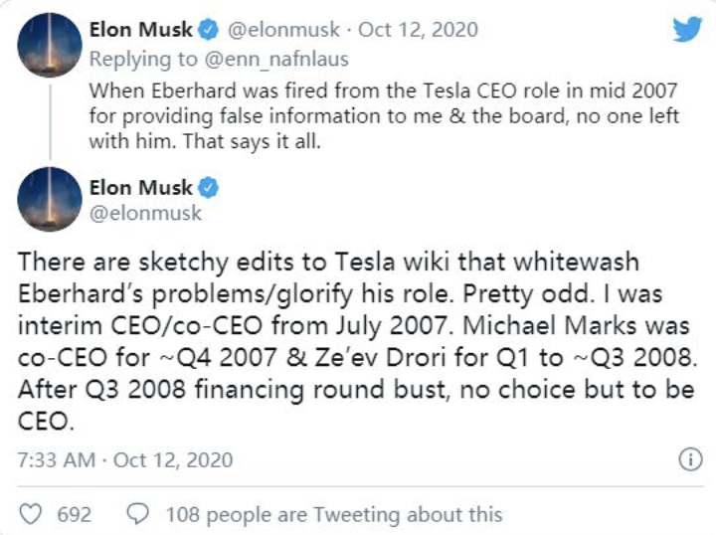This screenshot has height=535, width=716.
Task: Open the tweet info circle icon
Action: (x=688, y=459)
